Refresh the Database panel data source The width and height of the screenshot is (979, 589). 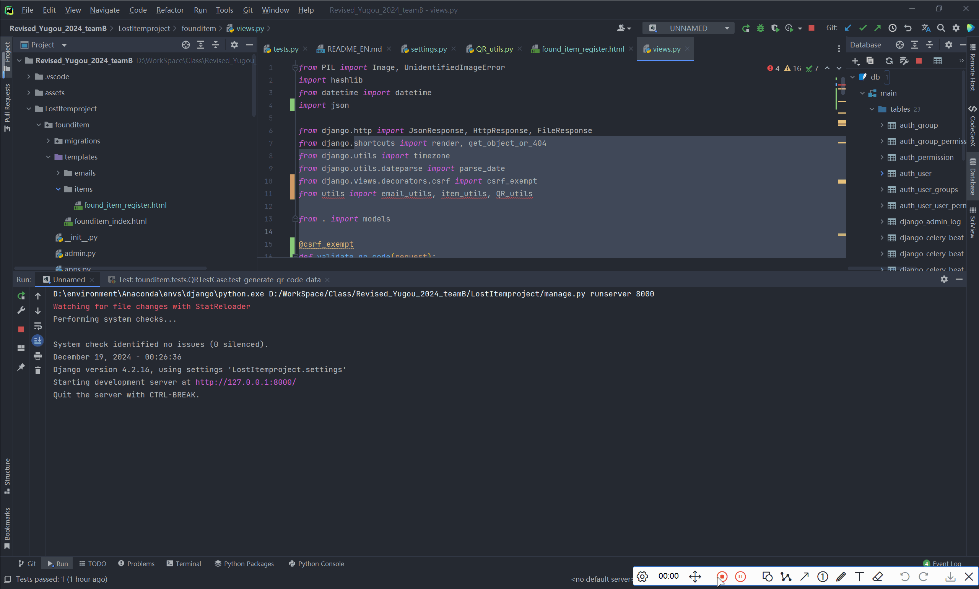click(889, 61)
